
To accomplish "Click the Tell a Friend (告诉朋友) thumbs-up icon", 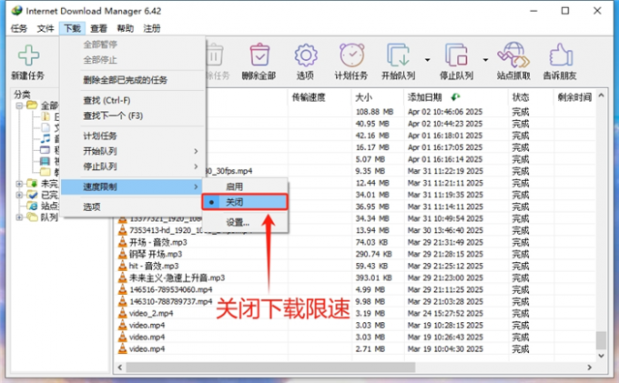I will pyautogui.click(x=561, y=55).
